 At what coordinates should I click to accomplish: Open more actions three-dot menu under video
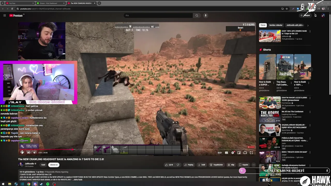(254, 165)
